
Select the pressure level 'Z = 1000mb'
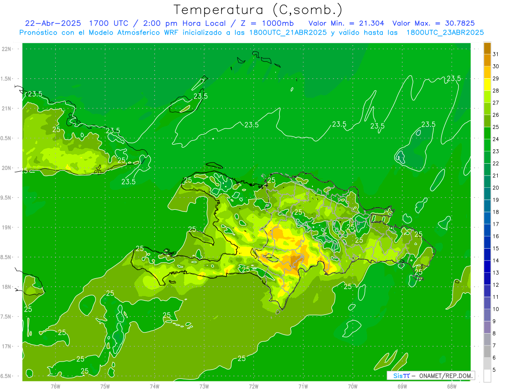click(268, 23)
